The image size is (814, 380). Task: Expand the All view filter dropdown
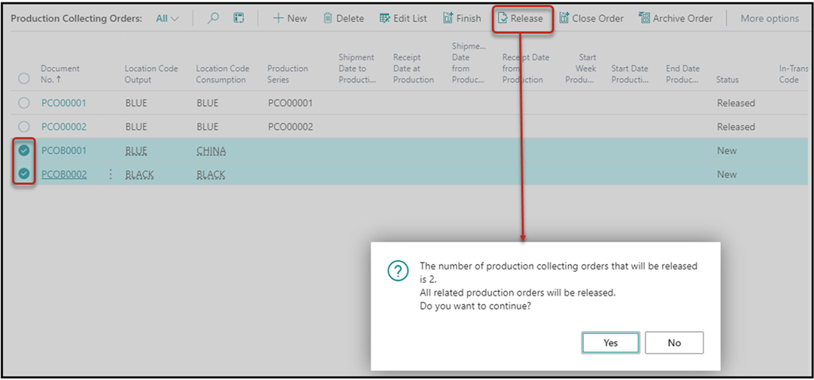(168, 19)
